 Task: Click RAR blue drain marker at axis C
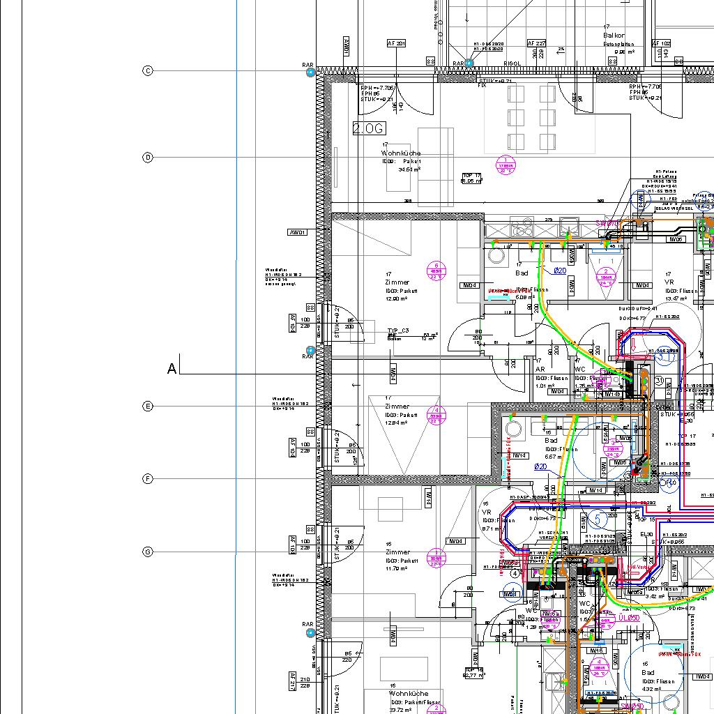pyautogui.click(x=310, y=73)
